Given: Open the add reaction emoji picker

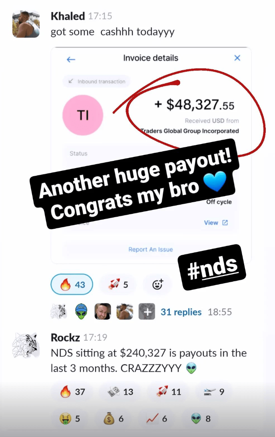Looking at the screenshot, I should point(158,285).
